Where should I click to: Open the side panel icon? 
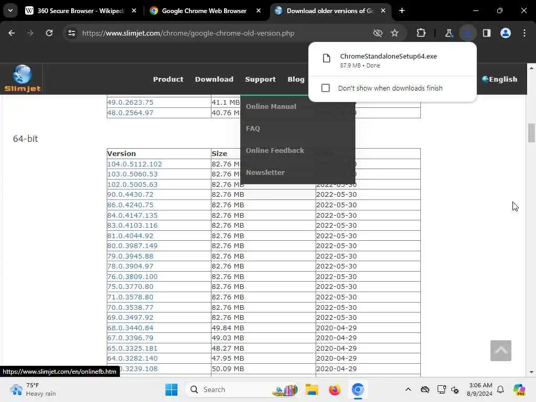pos(486,33)
